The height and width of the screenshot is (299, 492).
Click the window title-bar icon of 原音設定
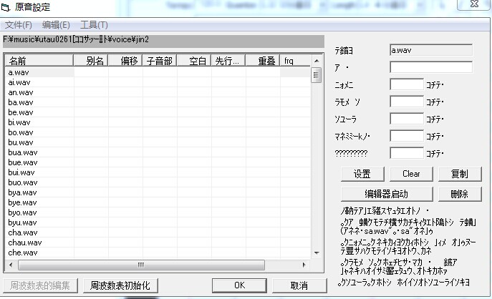coord(6,7)
